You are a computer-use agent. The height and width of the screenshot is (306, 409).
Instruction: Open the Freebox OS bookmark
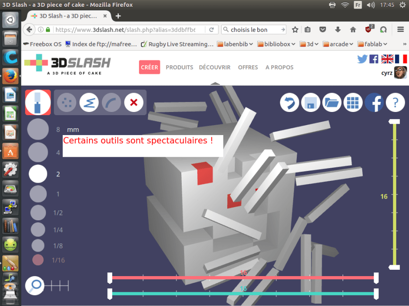(x=42, y=44)
